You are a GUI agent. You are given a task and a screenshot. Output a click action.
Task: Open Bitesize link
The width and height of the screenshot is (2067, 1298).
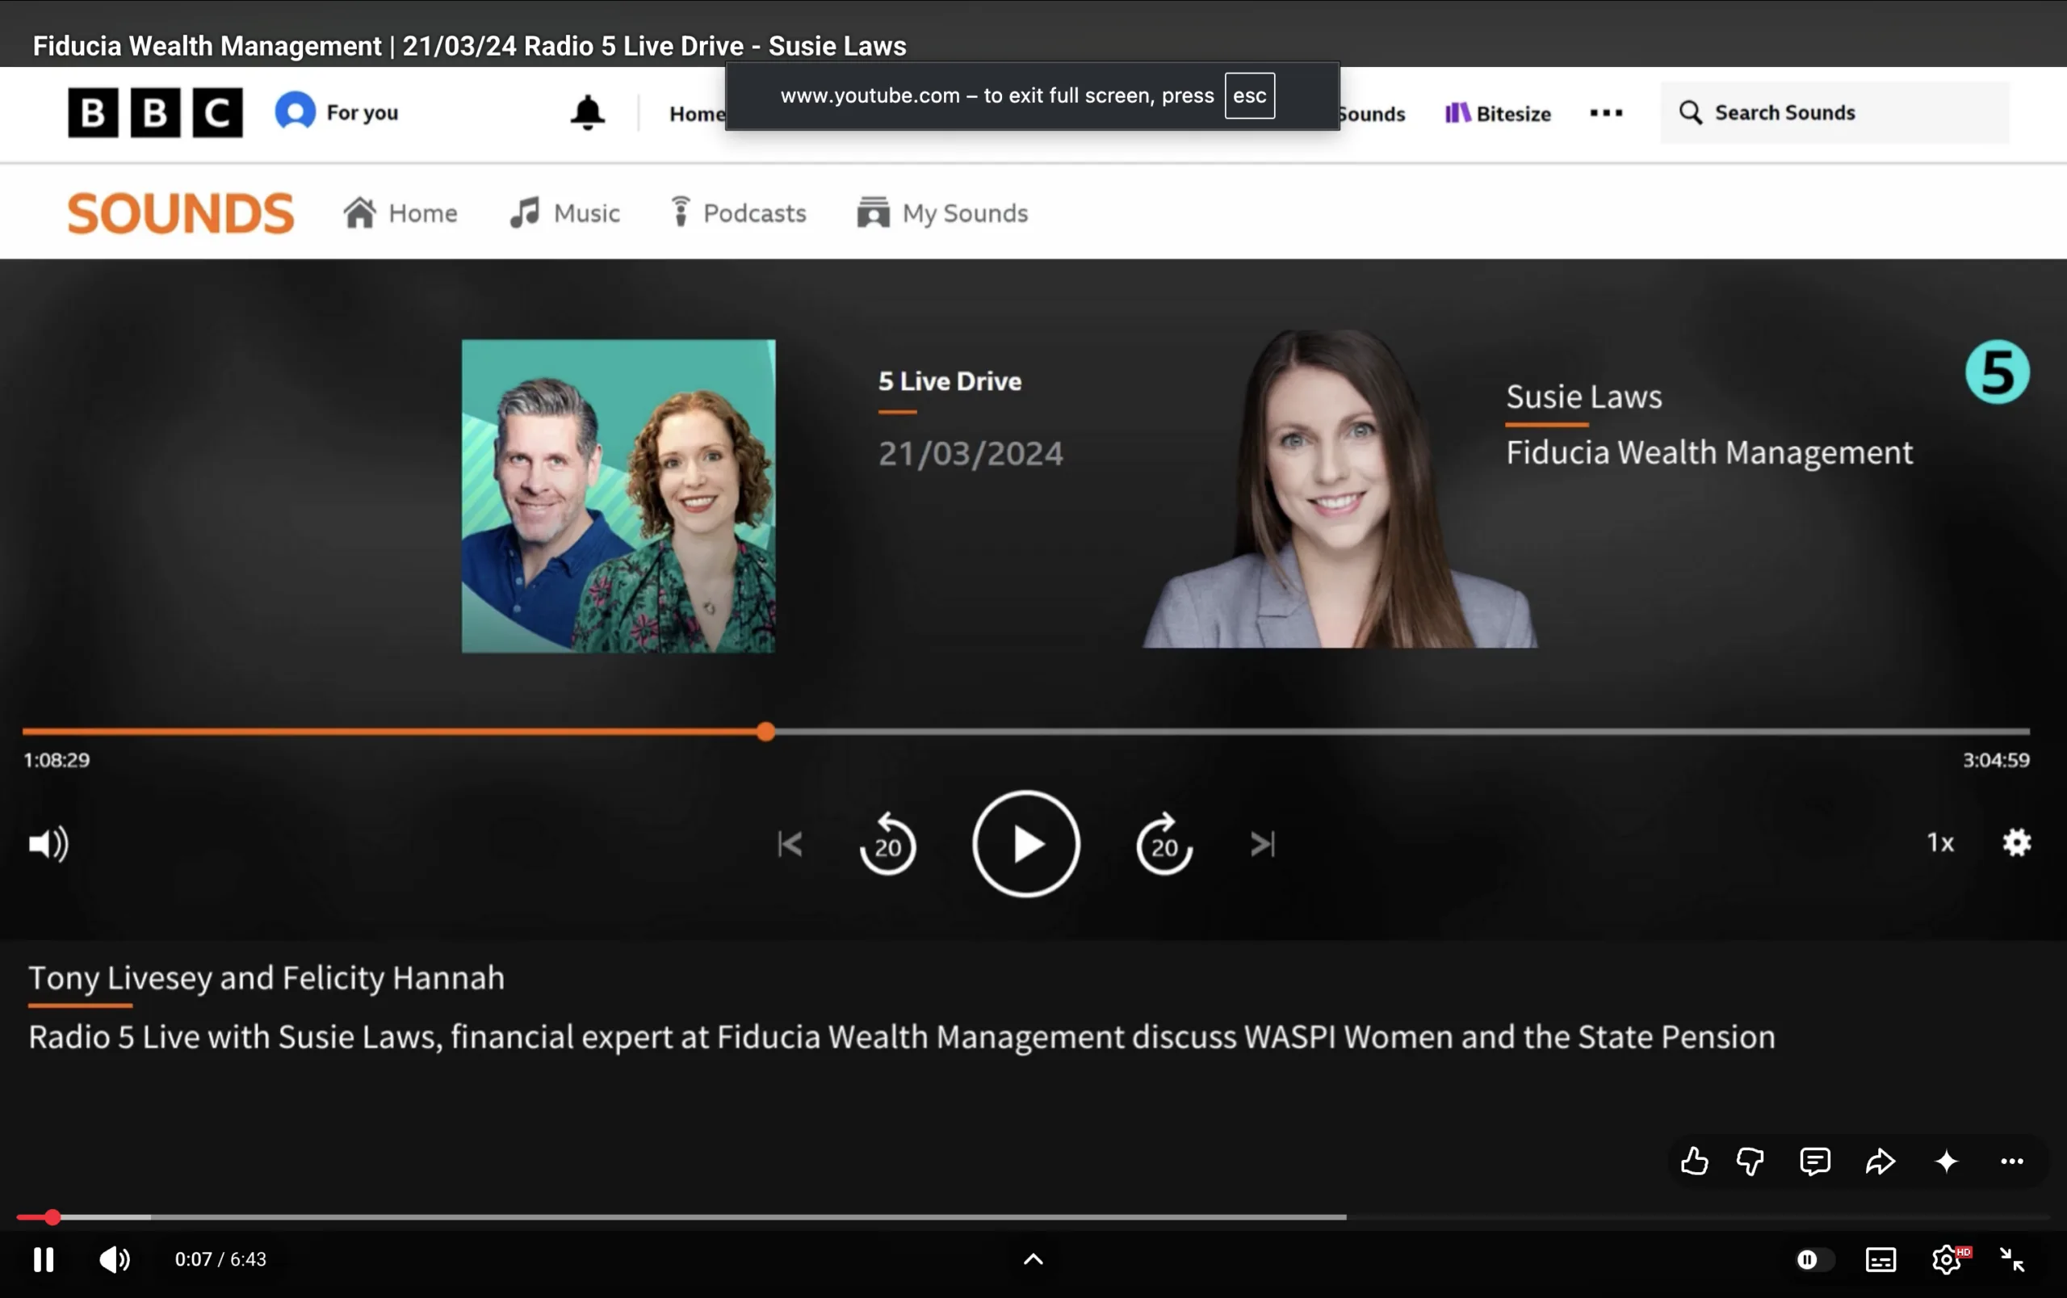1498,113
